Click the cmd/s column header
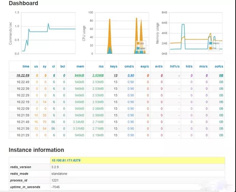 pos(129,66)
